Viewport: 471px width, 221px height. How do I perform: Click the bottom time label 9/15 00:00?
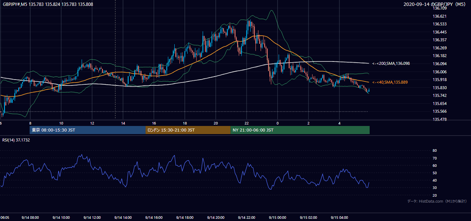coord(278,218)
